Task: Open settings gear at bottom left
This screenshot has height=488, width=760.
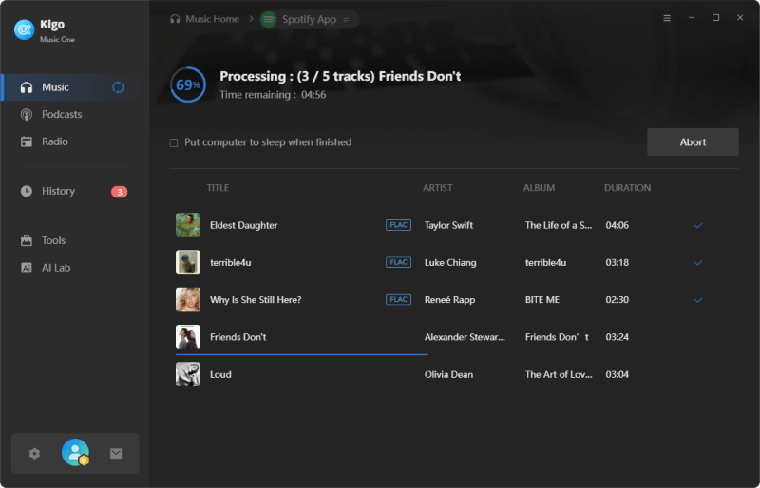Action: (x=34, y=454)
